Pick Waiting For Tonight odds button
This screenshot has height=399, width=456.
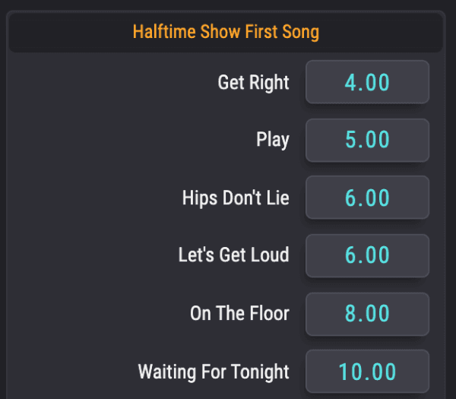367,371
